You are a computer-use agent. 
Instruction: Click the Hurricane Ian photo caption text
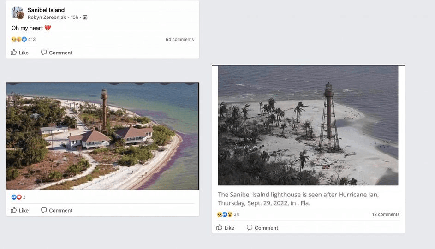click(x=298, y=199)
